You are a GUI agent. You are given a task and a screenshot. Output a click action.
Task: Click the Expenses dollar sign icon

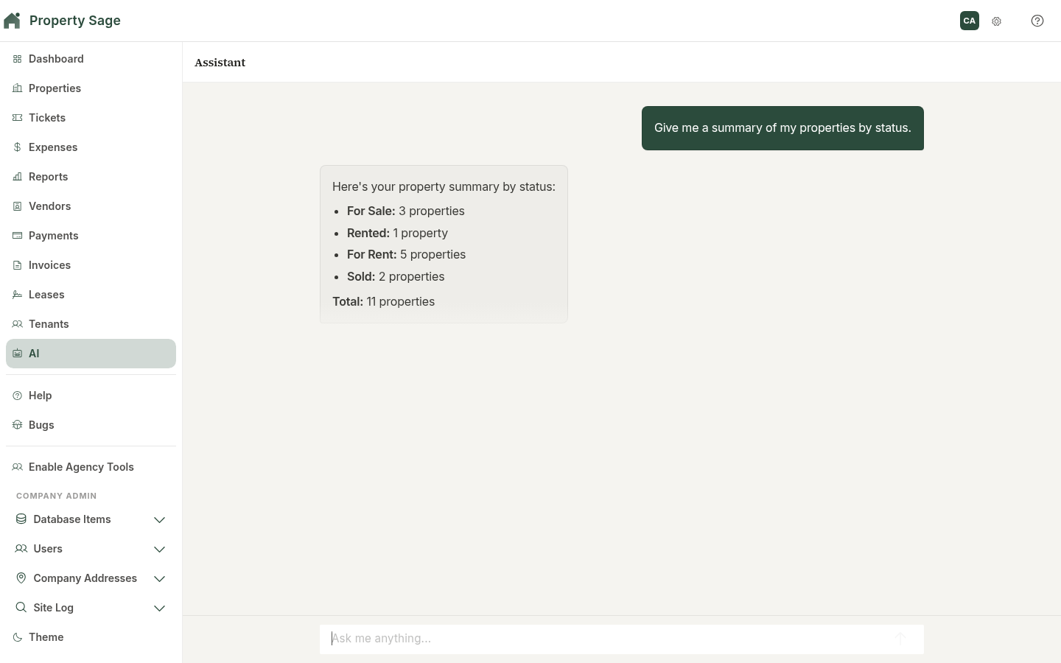(18, 147)
